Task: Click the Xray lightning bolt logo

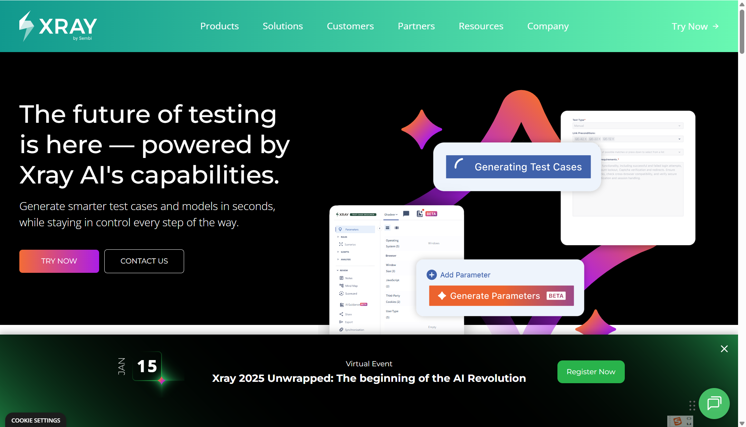Action: point(27,26)
